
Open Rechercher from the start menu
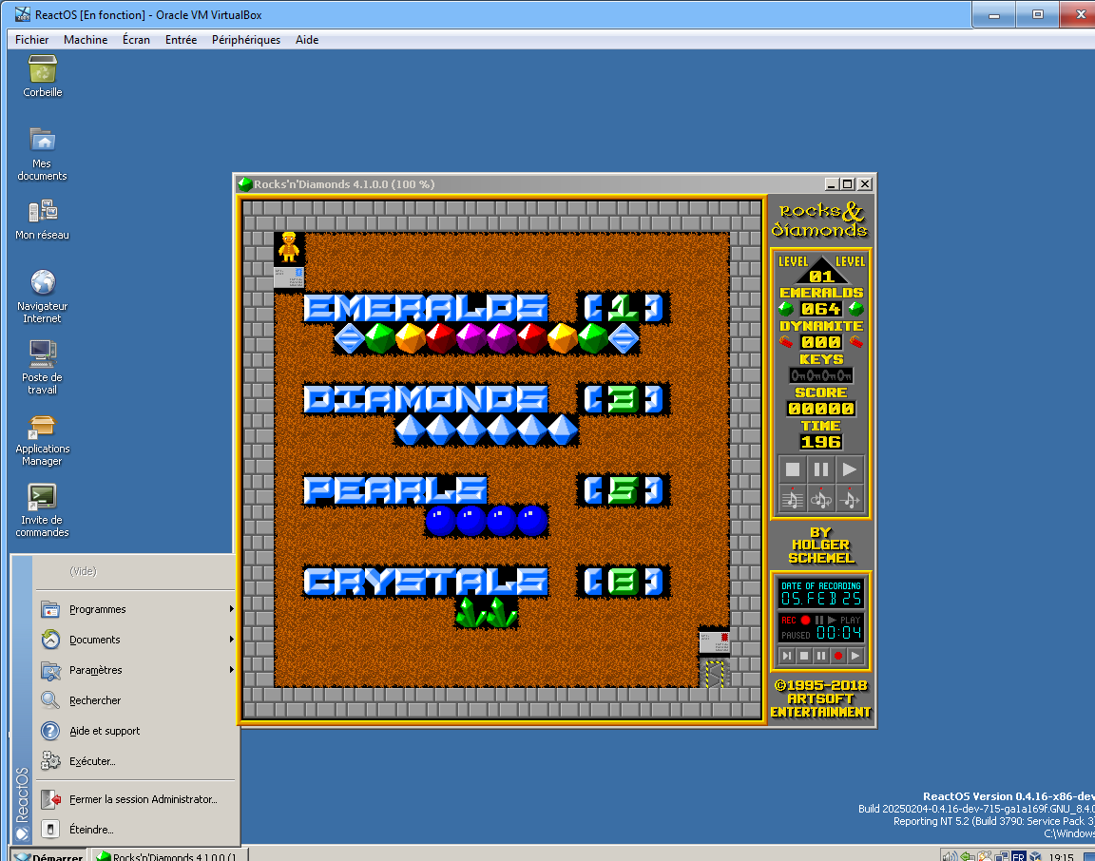coord(136,699)
